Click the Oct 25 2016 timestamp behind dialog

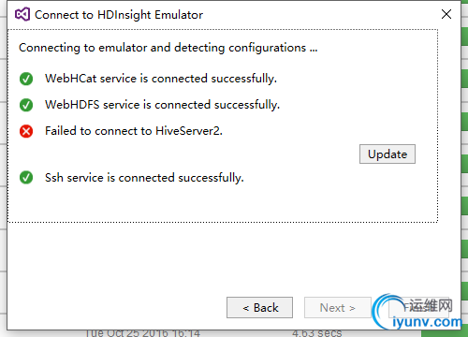[142, 332]
